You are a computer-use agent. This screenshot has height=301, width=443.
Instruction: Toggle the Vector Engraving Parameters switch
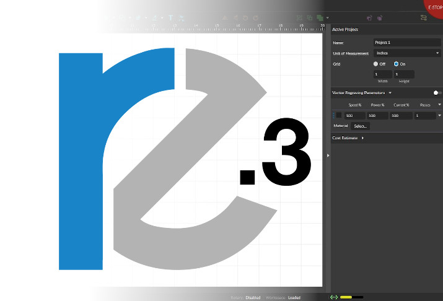(436, 93)
